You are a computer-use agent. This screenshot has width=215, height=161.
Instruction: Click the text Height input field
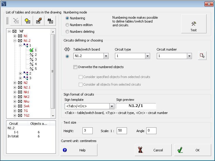[87, 131]
